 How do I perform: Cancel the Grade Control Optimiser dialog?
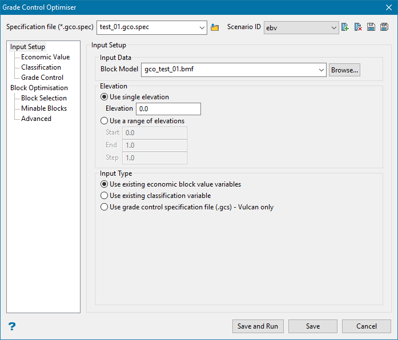pos(366,326)
